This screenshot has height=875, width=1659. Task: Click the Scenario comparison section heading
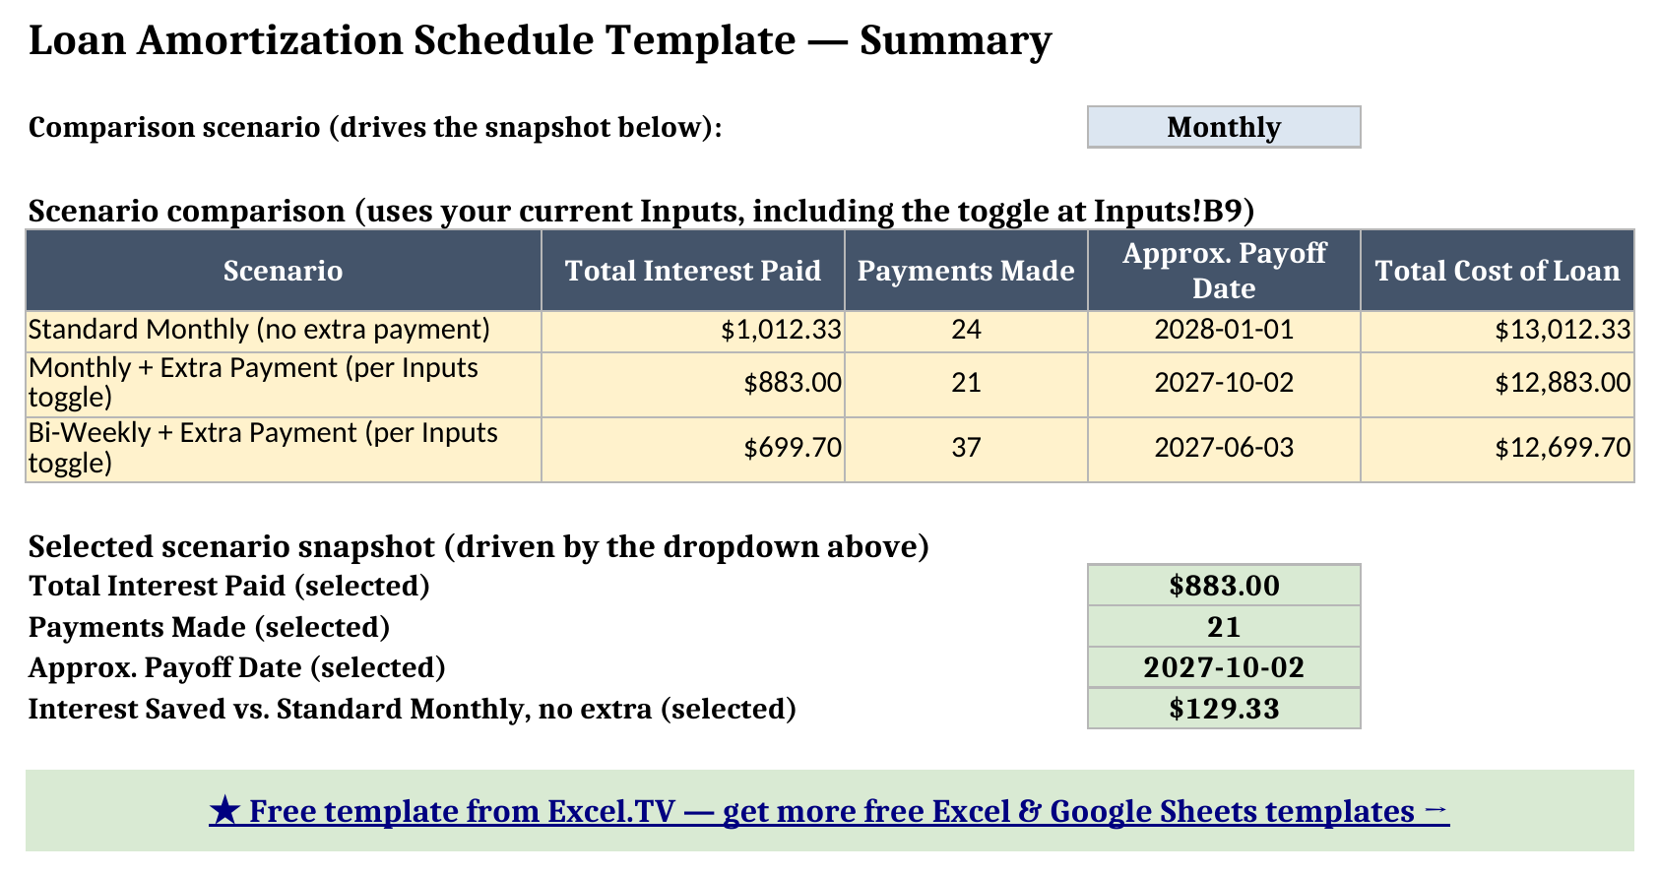(x=641, y=212)
